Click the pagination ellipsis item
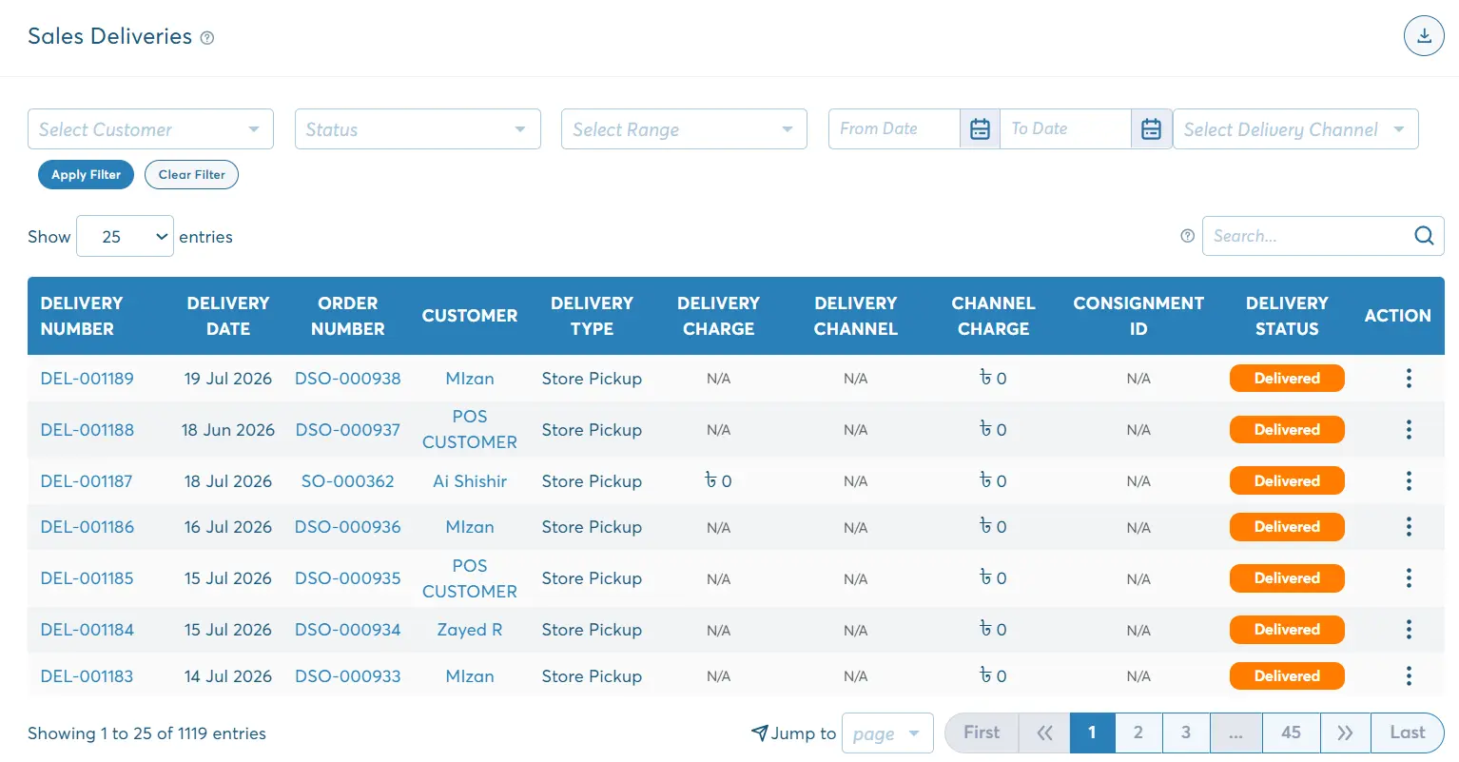The image size is (1459, 762). coord(1235,733)
